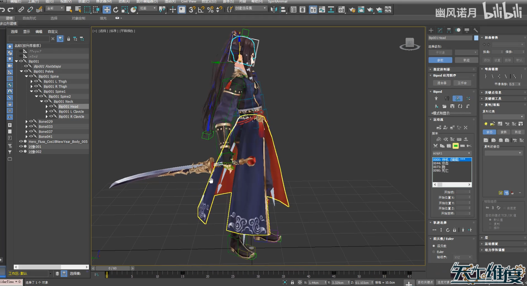Enable Footstep Mode in Biped rollout

pyautogui.click(x=447, y=99)
